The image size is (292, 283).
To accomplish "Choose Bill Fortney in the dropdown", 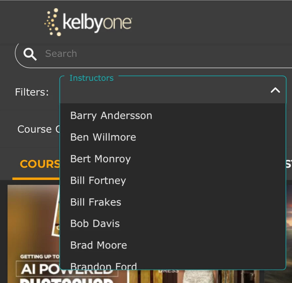I will (173, 180).
